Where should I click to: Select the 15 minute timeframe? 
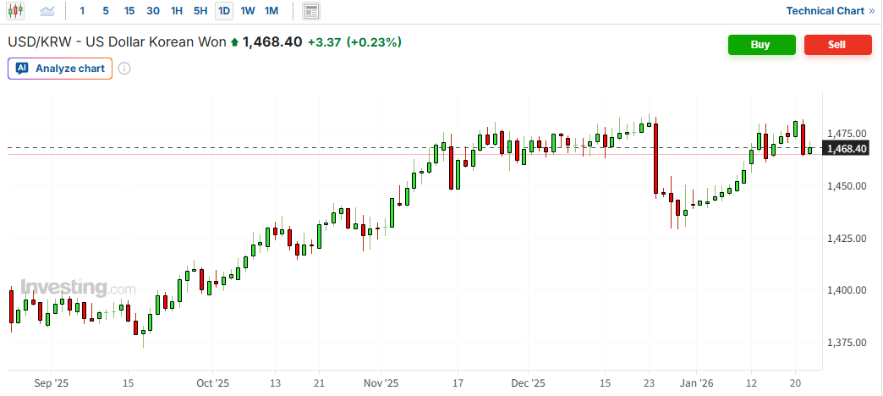(x=129, y=11)
